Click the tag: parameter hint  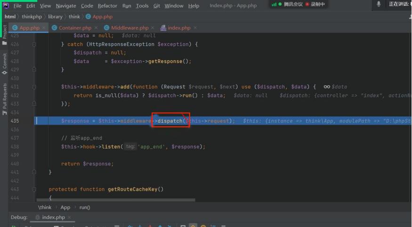130,146
